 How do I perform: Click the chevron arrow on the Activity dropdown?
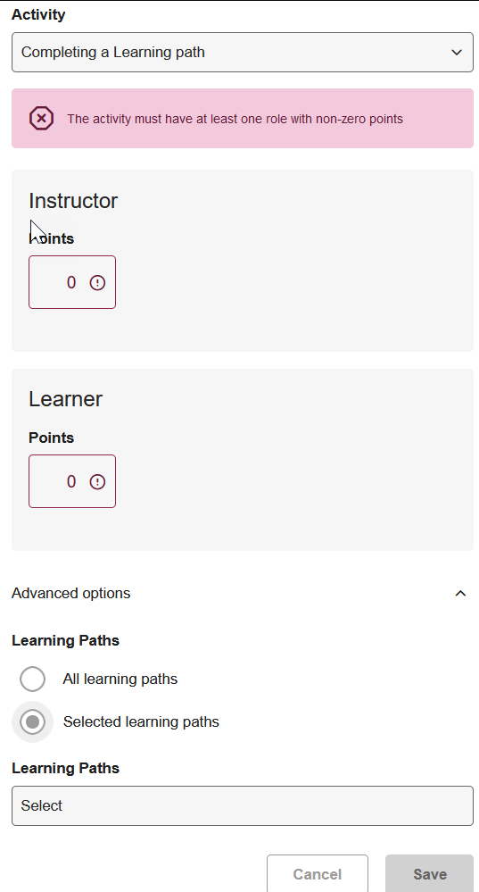click(457, 53)
